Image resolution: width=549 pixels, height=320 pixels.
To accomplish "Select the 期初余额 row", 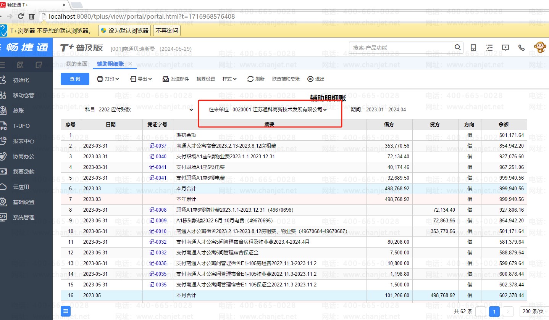I will (294, 135).
